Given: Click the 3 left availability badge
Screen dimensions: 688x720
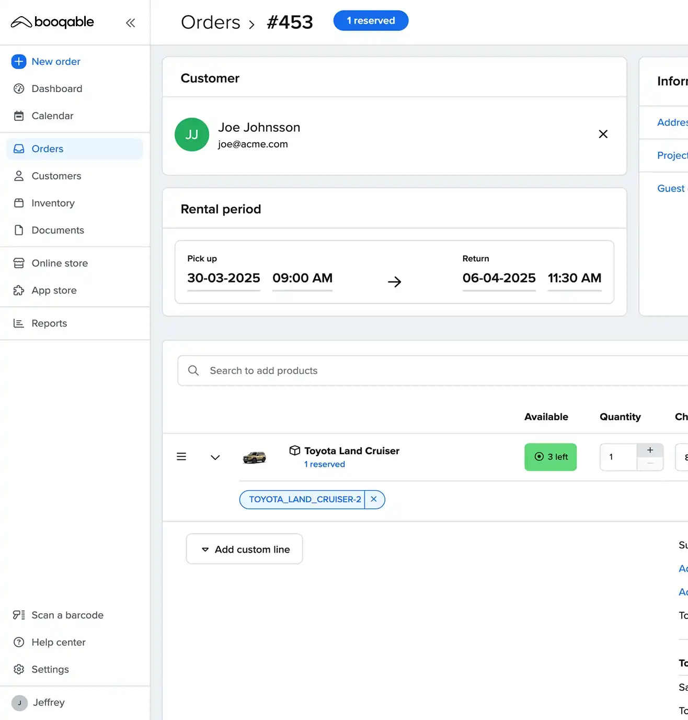Looking at the screenshot, I should tap(551, 457).
